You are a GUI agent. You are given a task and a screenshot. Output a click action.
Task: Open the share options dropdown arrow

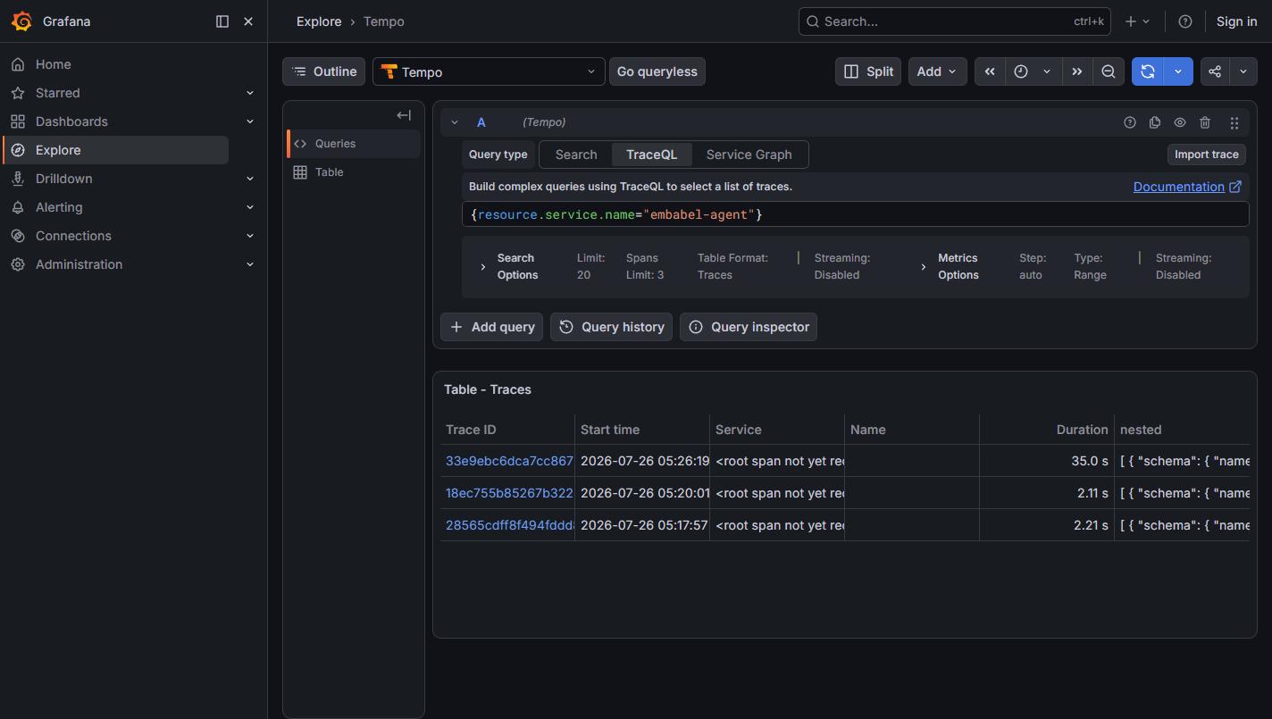pos(1243,71)
